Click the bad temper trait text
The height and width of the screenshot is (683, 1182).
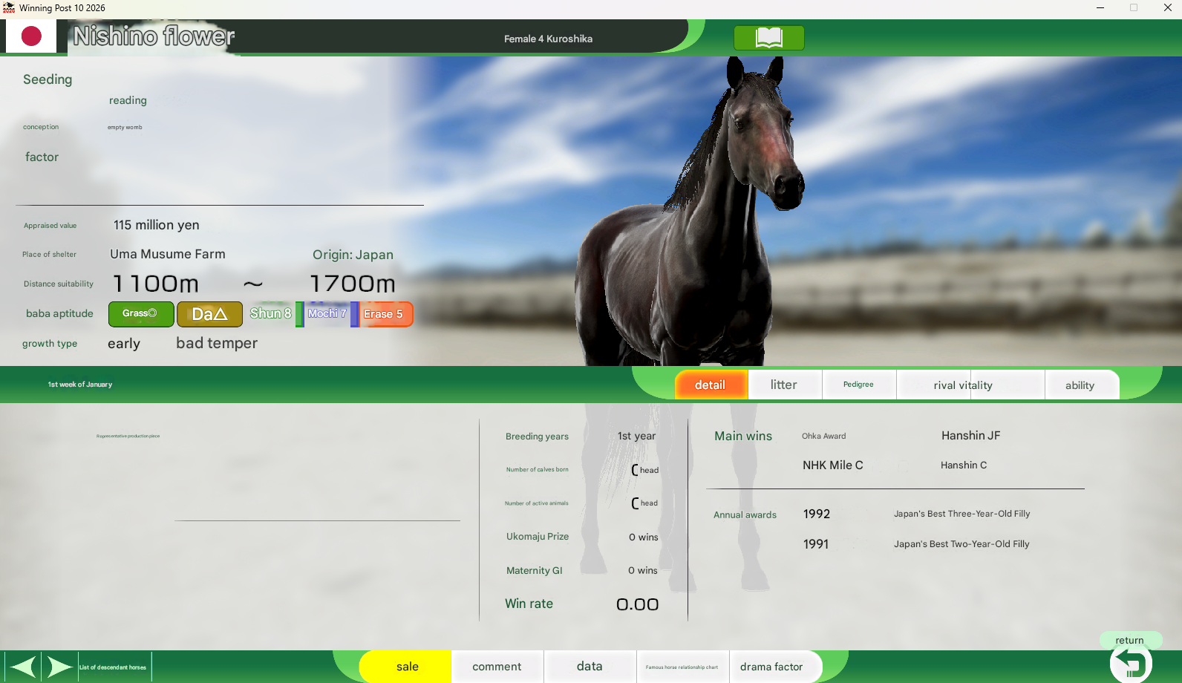pos(217,343)
